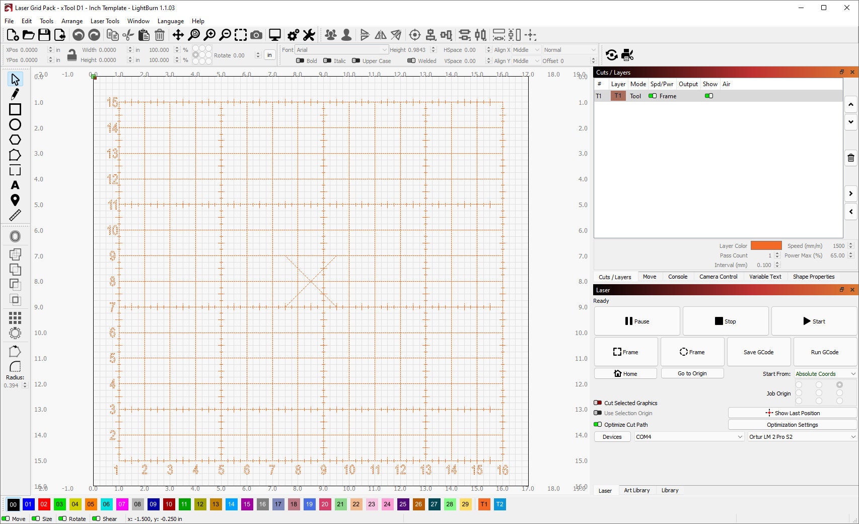Click the Optimization Settings button

[x=792, y=424]
